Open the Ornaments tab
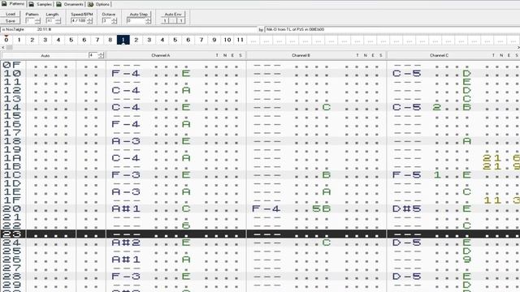The height and width of the screenshot is (292, 520). (x=70, y=4)
